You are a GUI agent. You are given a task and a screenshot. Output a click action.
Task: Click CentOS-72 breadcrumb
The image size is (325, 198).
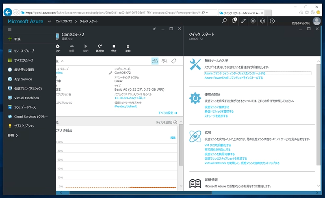64,21
